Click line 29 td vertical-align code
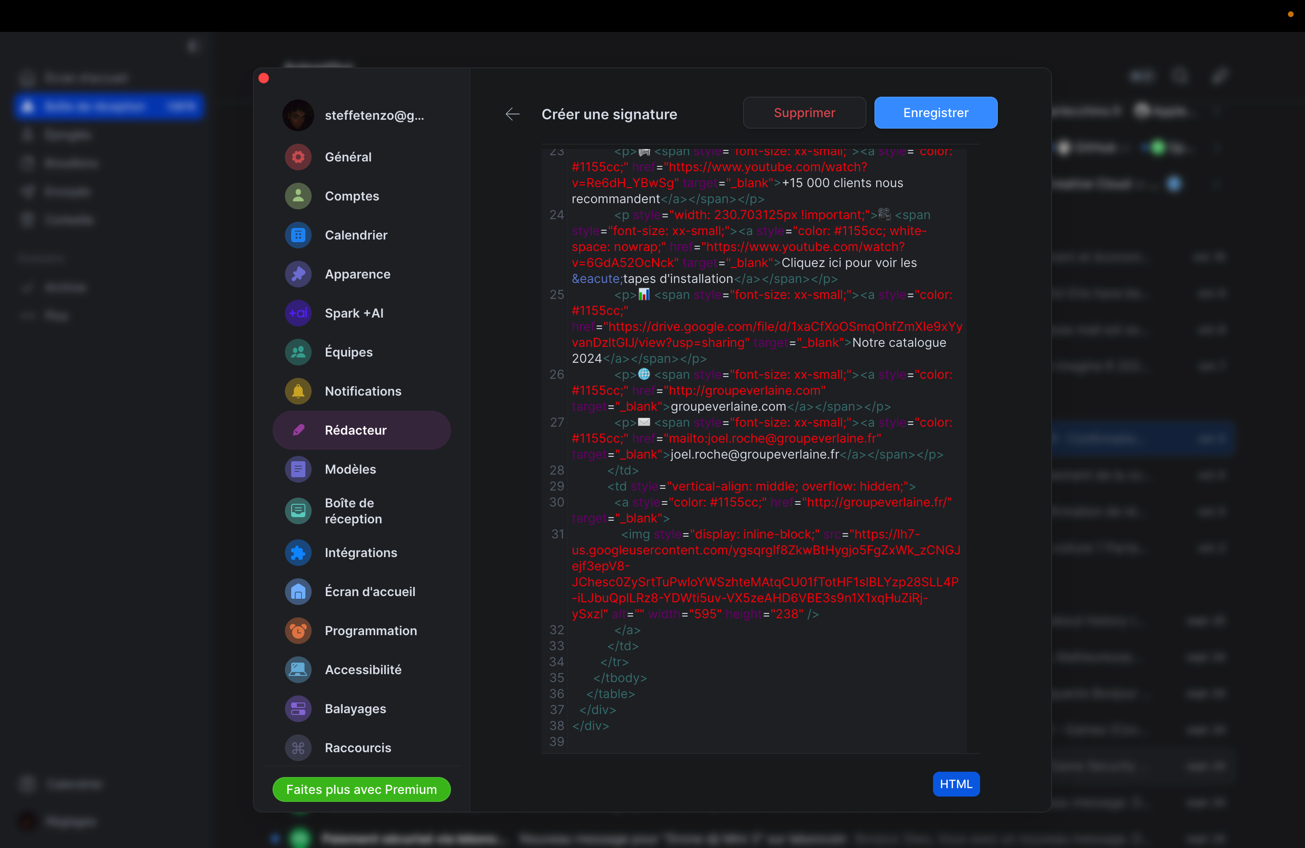This screenshot has width=1305, height=848. tap(761, 487)
